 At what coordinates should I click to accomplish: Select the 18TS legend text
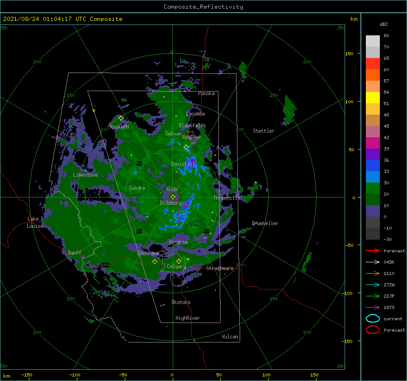click(x=389, y=308)
